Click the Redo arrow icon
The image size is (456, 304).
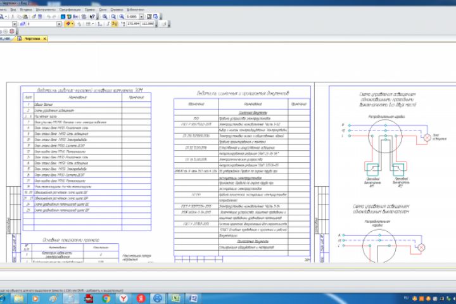[54, 16]
